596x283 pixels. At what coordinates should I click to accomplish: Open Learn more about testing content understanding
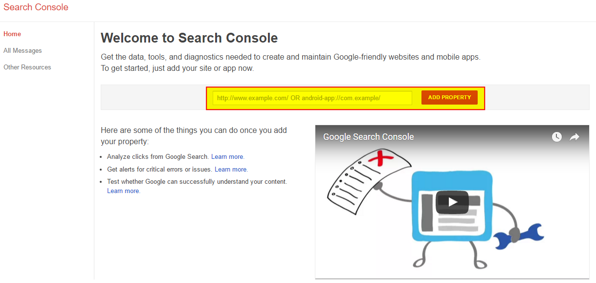(123, 191)
